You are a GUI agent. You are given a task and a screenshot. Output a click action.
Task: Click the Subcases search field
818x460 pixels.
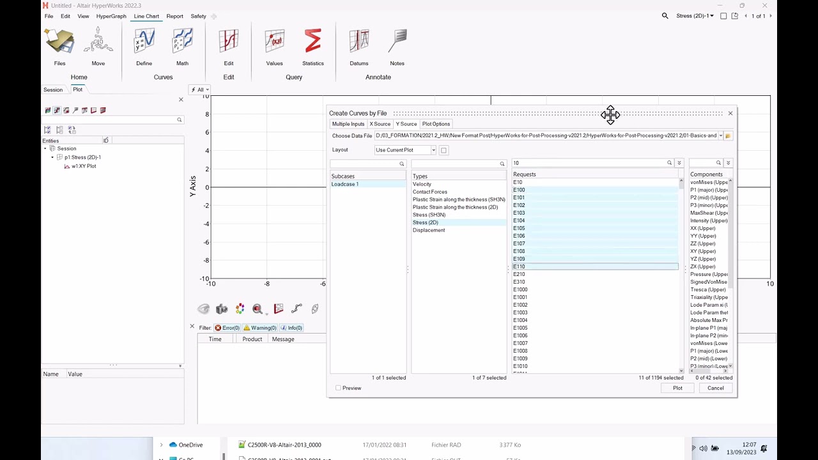(x=364, y=164)
